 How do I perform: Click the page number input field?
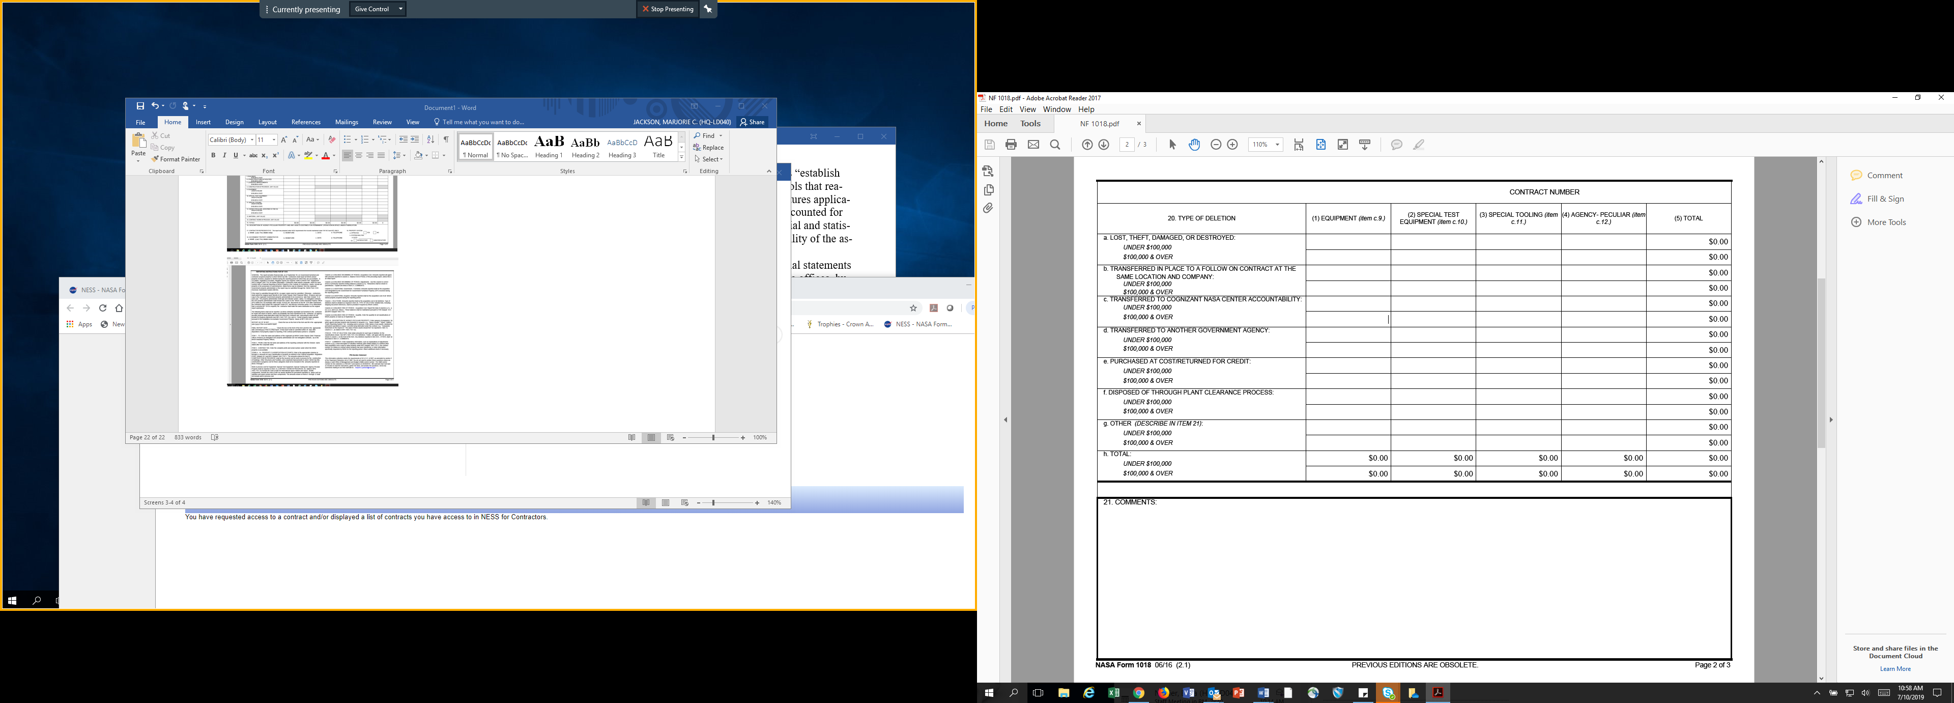tap(1127, 145)
